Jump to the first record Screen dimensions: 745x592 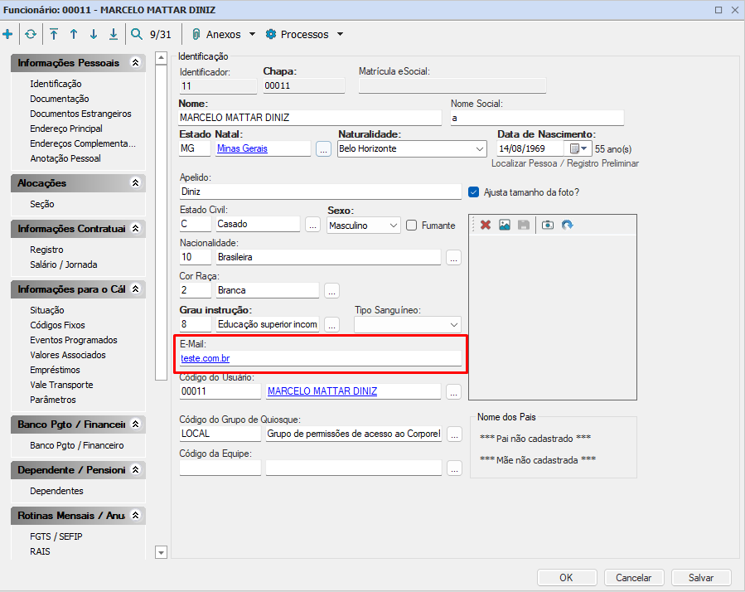(54, 35)
